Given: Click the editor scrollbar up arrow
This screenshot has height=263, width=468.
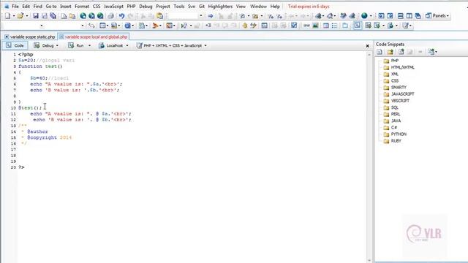Looking at the screenshot, I should click(369, 55).
